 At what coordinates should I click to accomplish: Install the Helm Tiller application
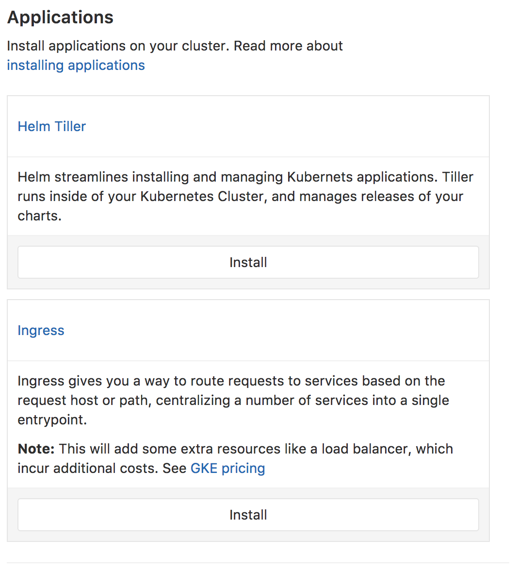coord(248,262)
